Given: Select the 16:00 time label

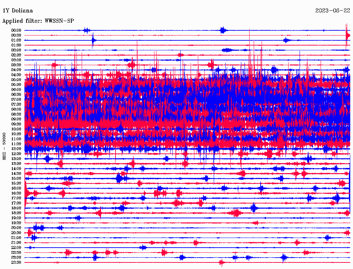Looking at the screenshot, I should pyautogui.click(x=16, y=188).
